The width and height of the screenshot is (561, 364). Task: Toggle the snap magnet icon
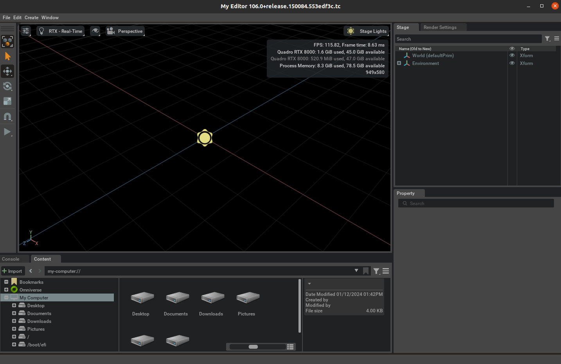(7, 116)
